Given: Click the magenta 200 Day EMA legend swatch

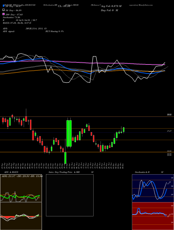Looking at the screenshot, I should (x=3, y=14).
